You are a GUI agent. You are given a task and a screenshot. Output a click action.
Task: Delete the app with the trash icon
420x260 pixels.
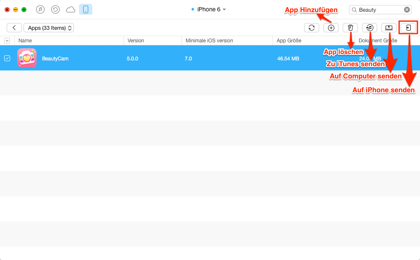(350, 28)
